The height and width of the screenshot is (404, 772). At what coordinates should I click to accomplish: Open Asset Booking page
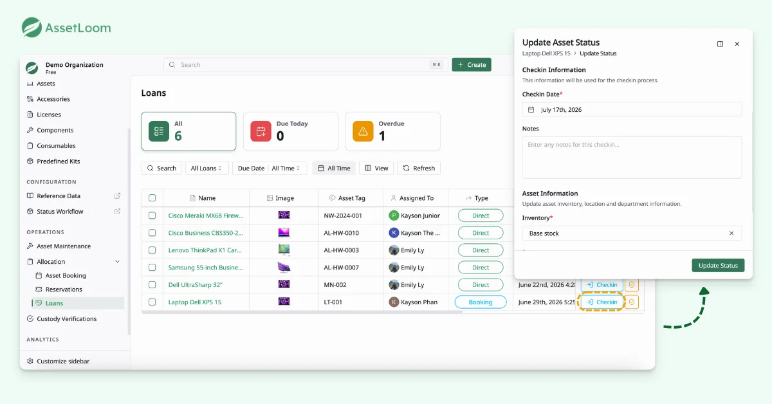click(65, 276)
